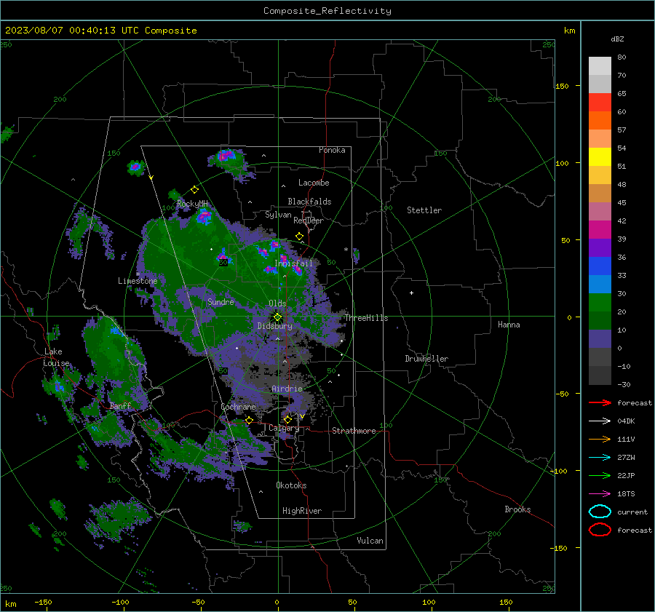Click the cyan current ellipse icon

pyautogui.click(x=600, y=512)
